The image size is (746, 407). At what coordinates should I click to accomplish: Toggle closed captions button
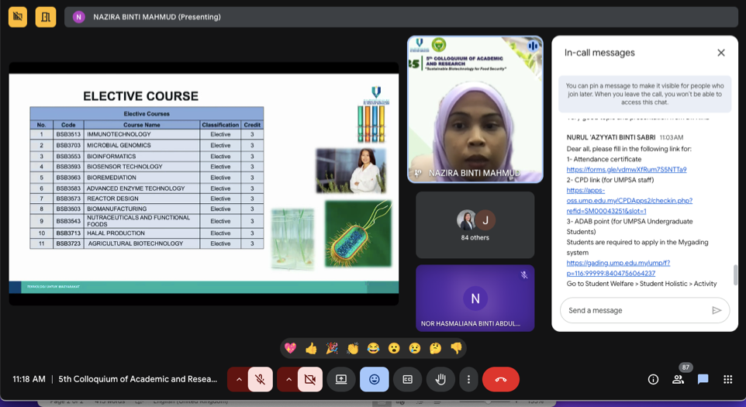click(x=407, y=379)
